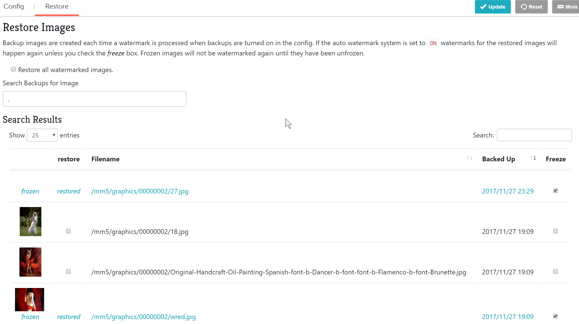The width and height of the screenshot is (579, 324).
Task: Open the More options button
Action: [x=566, y=7]
